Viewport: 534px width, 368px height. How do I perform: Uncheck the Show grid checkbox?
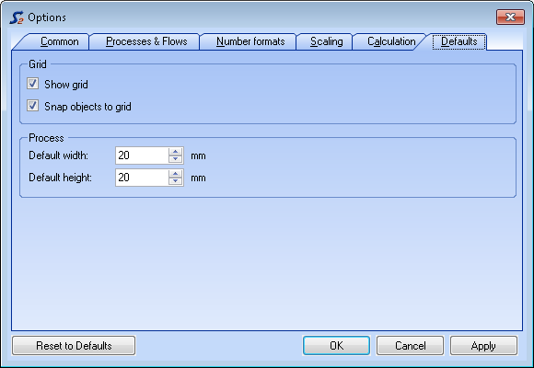(x=33, y=84)
